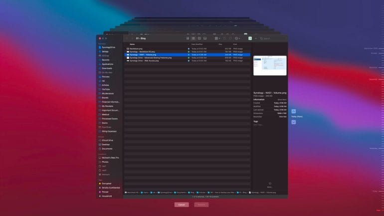Open the action (ellipsis) menu in toolbar
Screen dimensions: 384x216
(237, 38)
